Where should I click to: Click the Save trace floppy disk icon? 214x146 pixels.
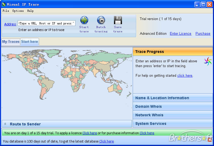point(118,20)
